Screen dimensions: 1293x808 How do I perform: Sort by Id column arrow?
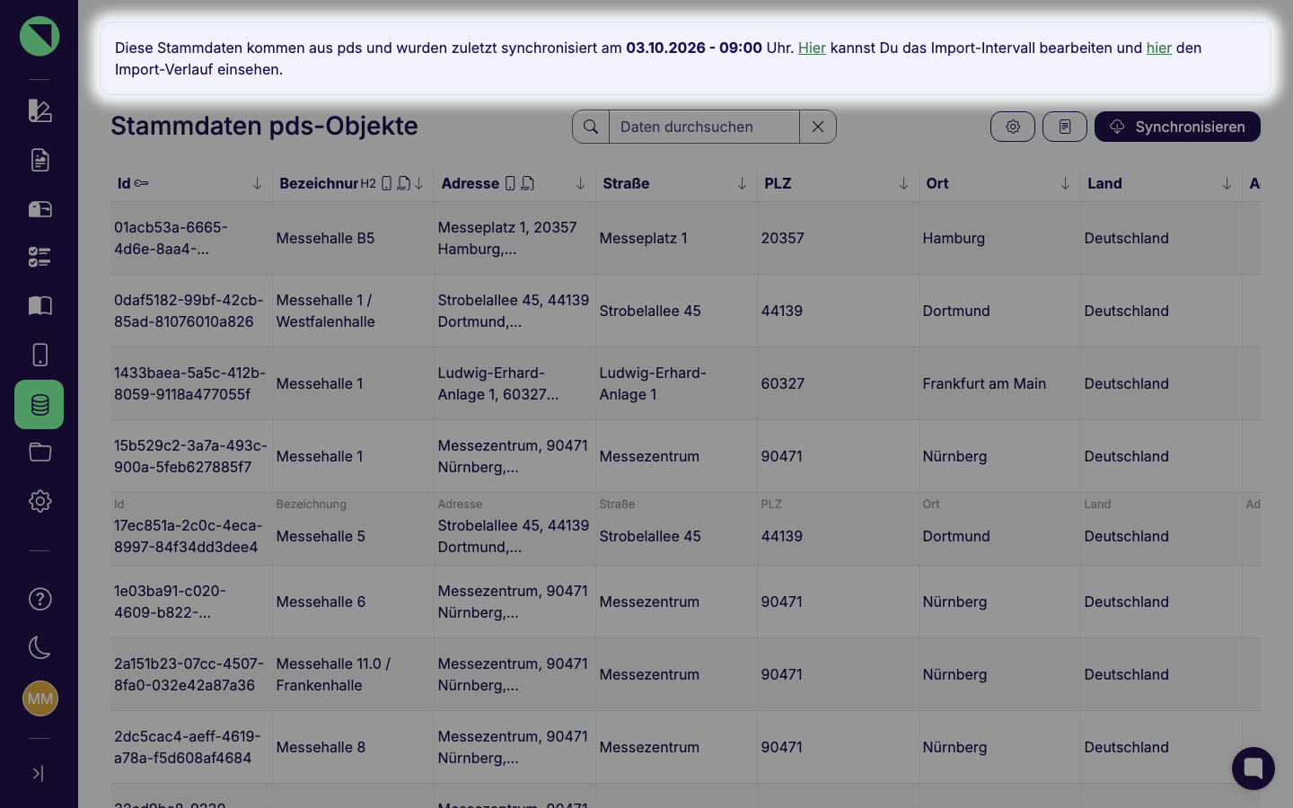tap(257, 183)
